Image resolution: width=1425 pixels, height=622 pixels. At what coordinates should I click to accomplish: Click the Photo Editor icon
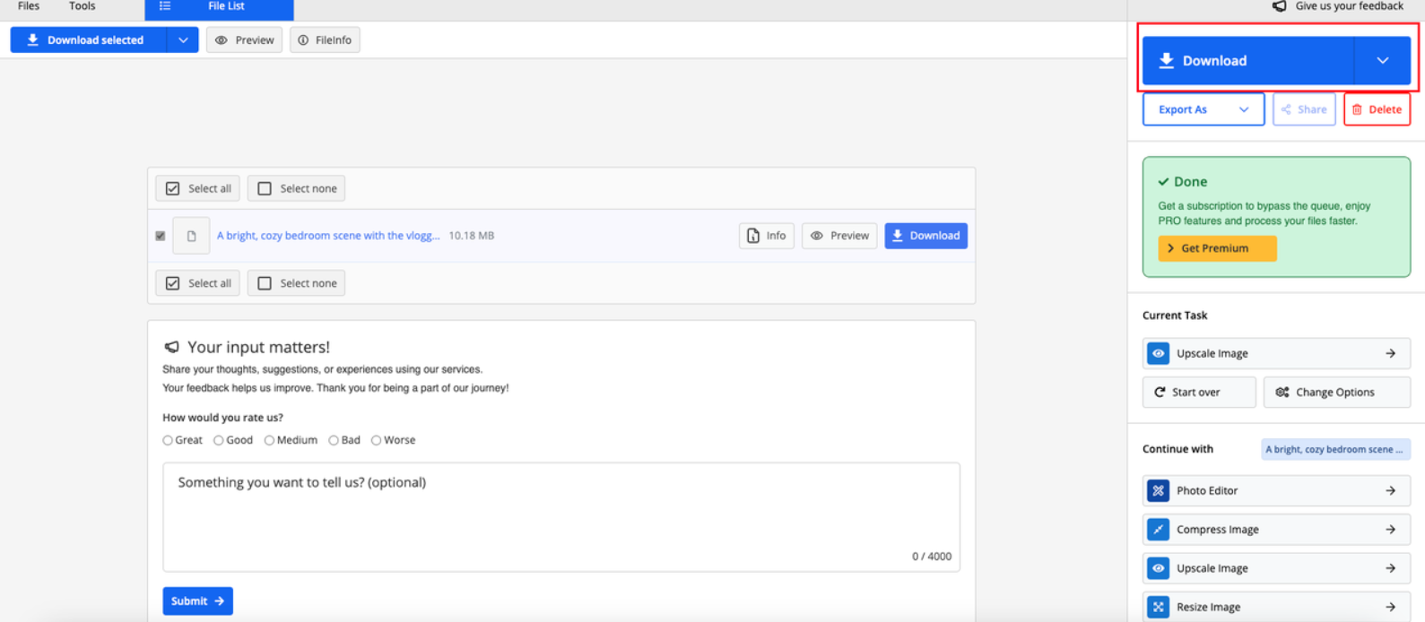point(1158,490)
